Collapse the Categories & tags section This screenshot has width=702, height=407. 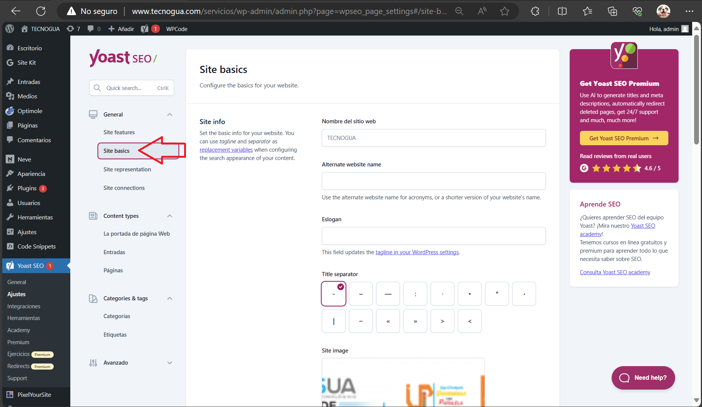tap(170, 298)
